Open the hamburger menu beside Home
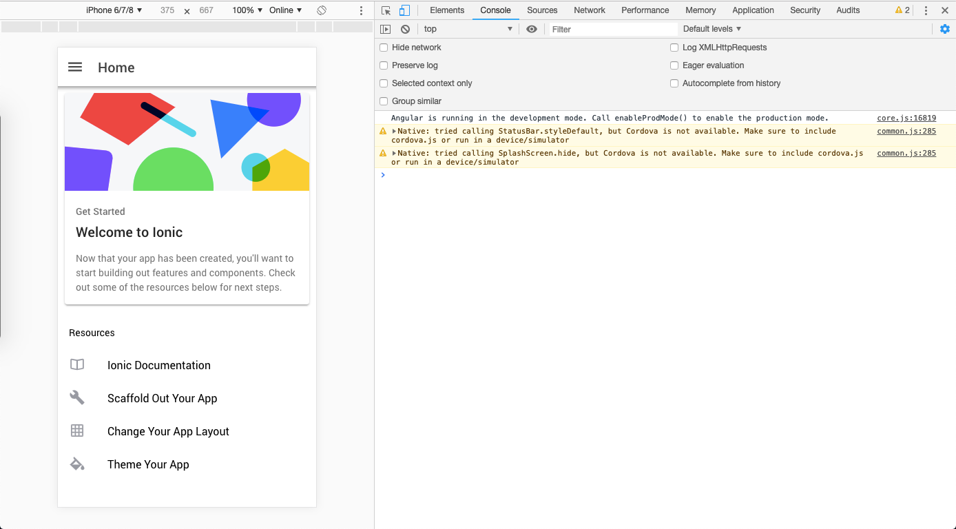The width and height of the screenshot is (956, 529). click(x=75, y=67)
